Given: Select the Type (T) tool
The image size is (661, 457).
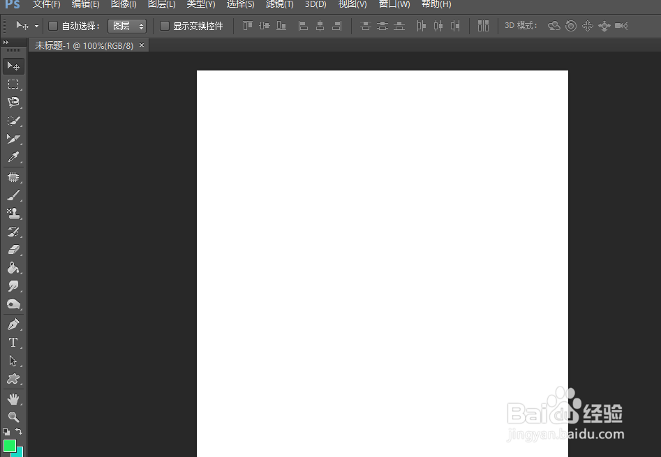Looking at the screenshot, I should point(13,343).
